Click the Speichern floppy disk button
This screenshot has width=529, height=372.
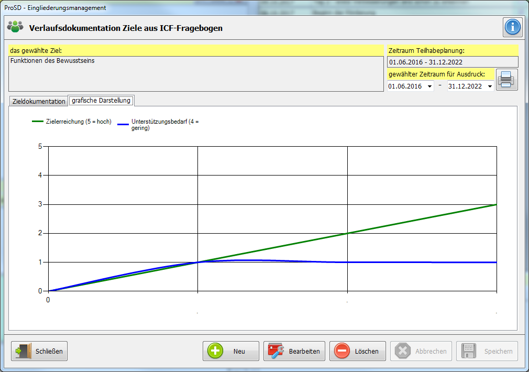pos(487,351)
